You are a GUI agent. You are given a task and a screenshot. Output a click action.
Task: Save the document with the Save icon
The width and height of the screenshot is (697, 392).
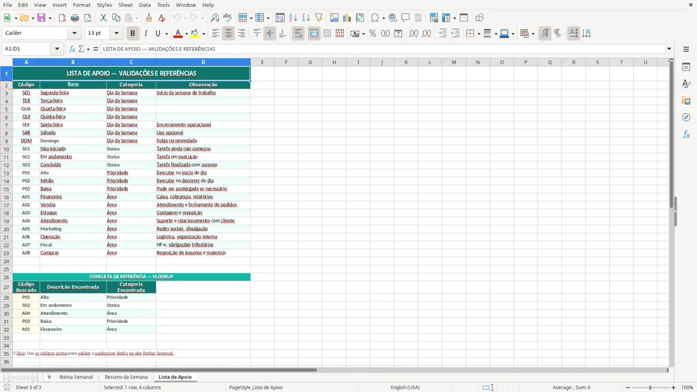(x=41, y=18)
